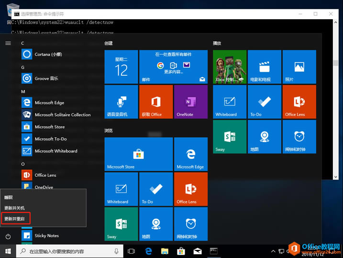343x258 pixels.
Task: Open Cortana (小娜) from the app list
Action: point(42,54)
